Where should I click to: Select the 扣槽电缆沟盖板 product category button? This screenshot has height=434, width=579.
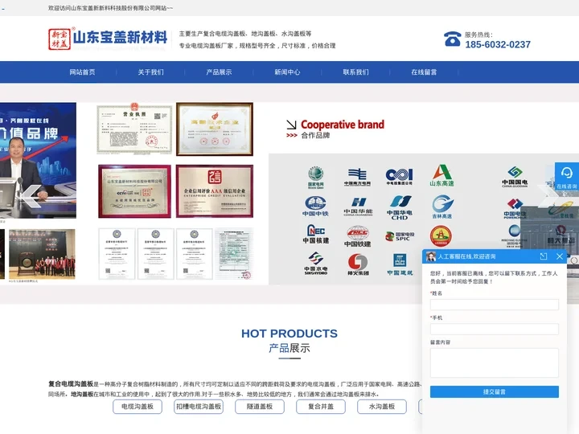coord(199,407)
